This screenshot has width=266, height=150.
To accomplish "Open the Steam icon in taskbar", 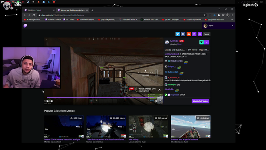I will pyautogui.click(x=28, y=2).
